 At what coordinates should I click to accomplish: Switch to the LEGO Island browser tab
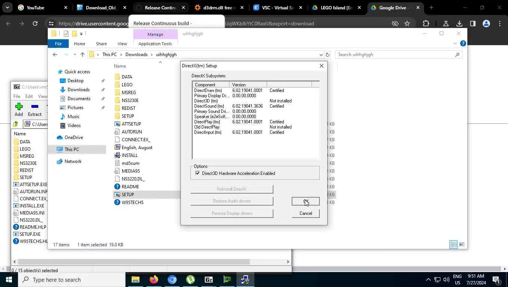(337, 7)
